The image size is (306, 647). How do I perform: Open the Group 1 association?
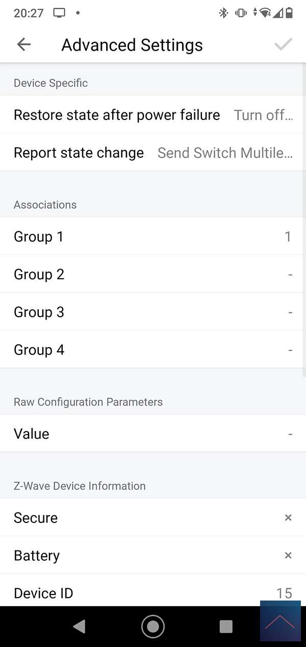[153, 236]
